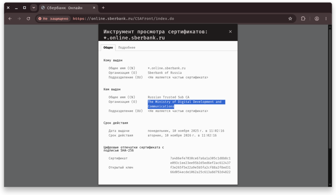Click certificate fingerprint starting 7a486efe
Viewport: 336px width, 195px height.
click(x=200, y=161)
